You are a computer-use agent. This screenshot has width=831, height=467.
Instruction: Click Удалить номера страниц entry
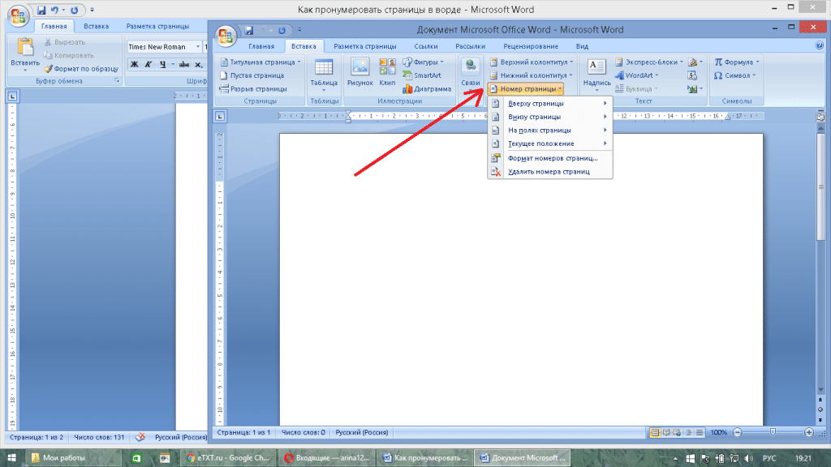(x=548, y=172)
